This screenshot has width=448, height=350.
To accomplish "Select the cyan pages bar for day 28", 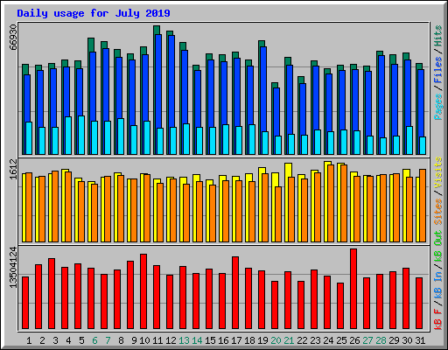I will point(383,146).
